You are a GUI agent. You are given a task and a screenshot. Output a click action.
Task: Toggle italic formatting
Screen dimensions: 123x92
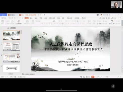coord(45,24)
